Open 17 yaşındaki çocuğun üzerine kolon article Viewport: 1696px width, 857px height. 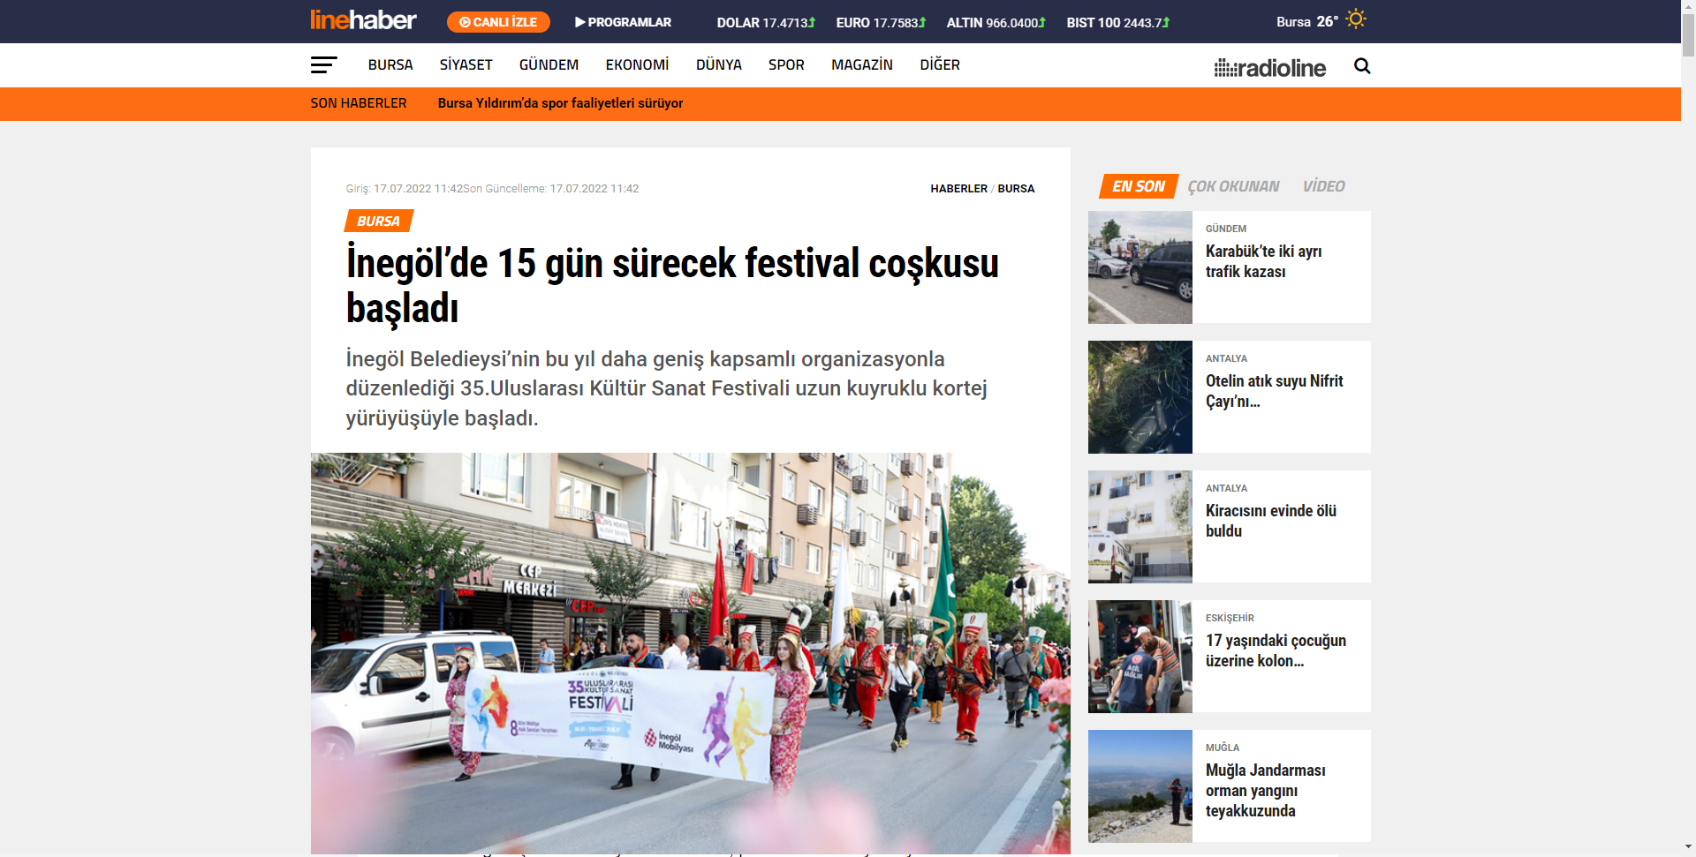coord(1276,650)
